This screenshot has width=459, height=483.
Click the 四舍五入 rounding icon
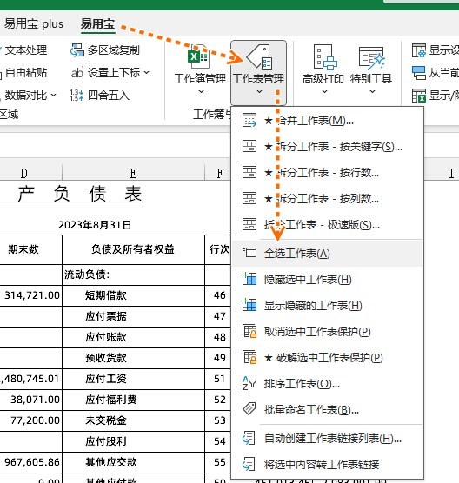tap(77, 96)
